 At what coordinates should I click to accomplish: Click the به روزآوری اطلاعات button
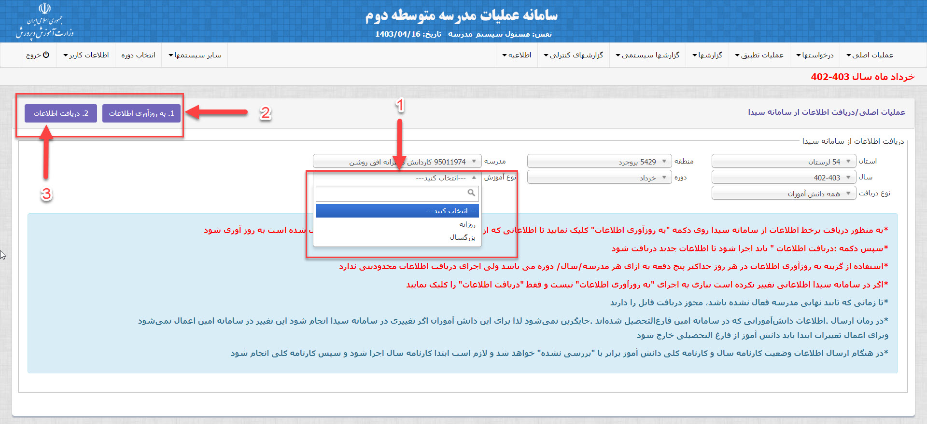tap(141, 113)
